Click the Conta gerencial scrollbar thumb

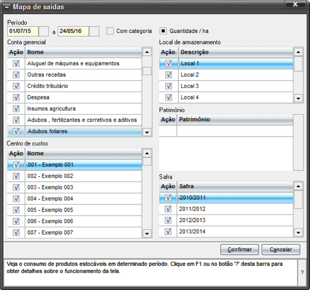[147, 71]
